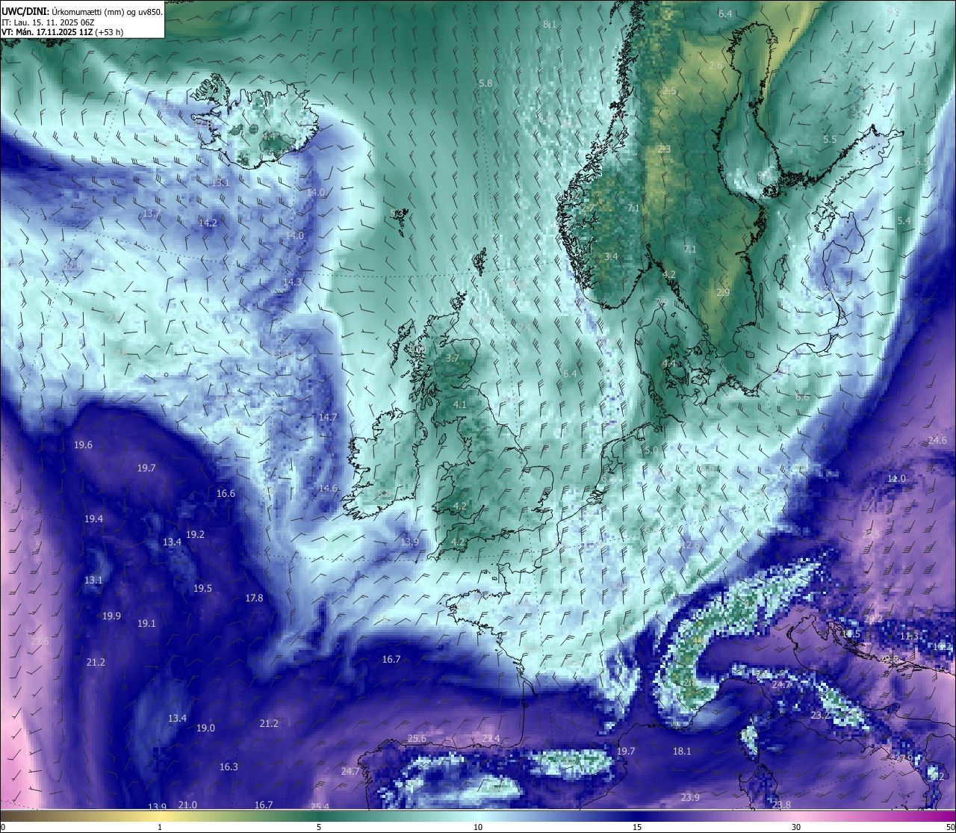Click the map value '17.8'

point(254,598)
